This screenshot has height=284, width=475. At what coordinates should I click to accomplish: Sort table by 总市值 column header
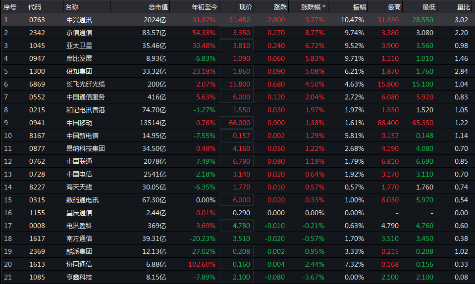[158, 7]
